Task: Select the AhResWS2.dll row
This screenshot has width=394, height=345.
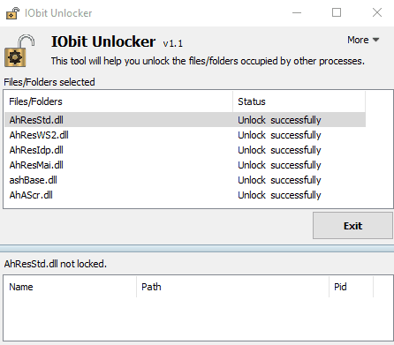Action: coord(185,135)
